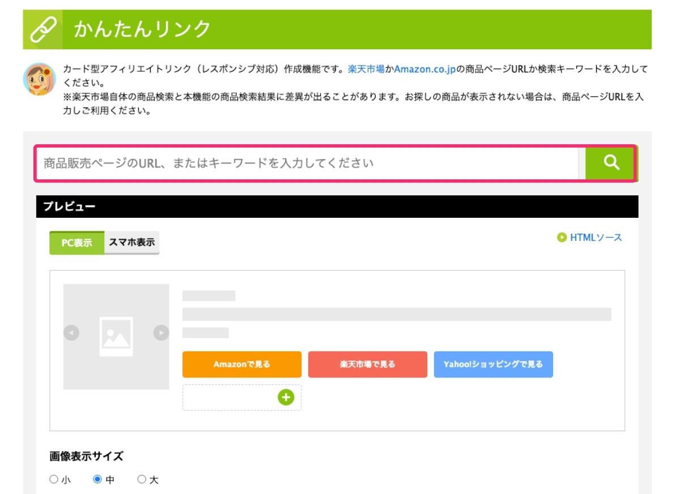The image size is (680, 494).
Task: Select the 大 image size radio button
Action: 142,479
